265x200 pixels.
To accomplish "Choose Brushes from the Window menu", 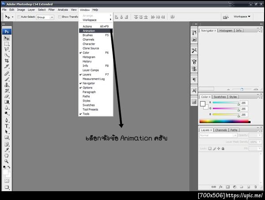I will coord(96,35).
